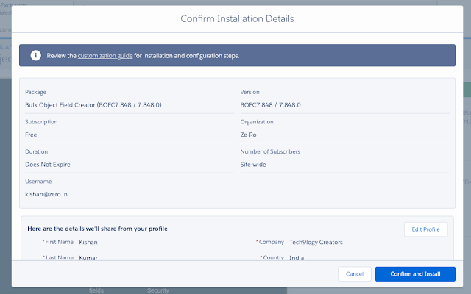Select the package name Bulk Object Field Creator text

click(93, 104)
